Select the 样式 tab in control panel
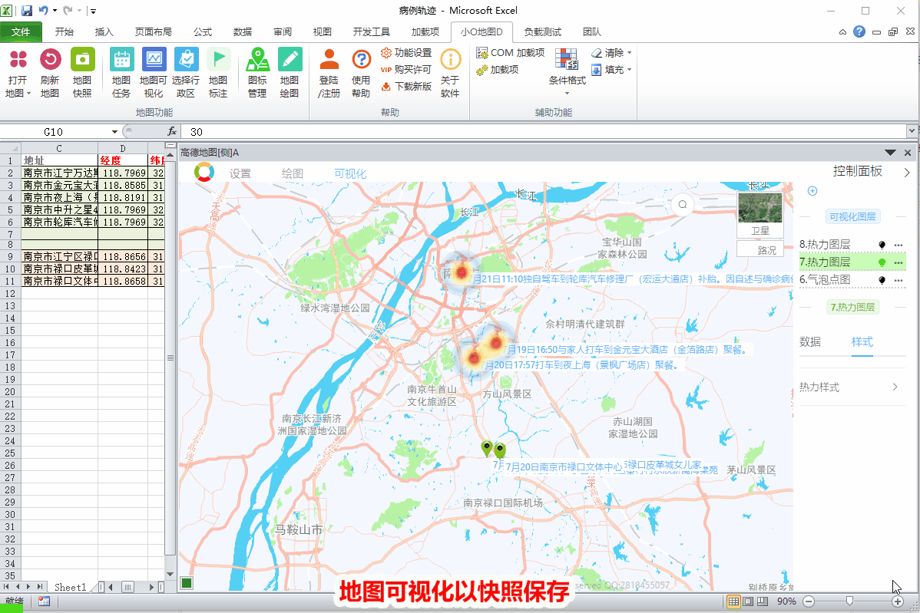920x613 pixels. [x=862, y=341]
